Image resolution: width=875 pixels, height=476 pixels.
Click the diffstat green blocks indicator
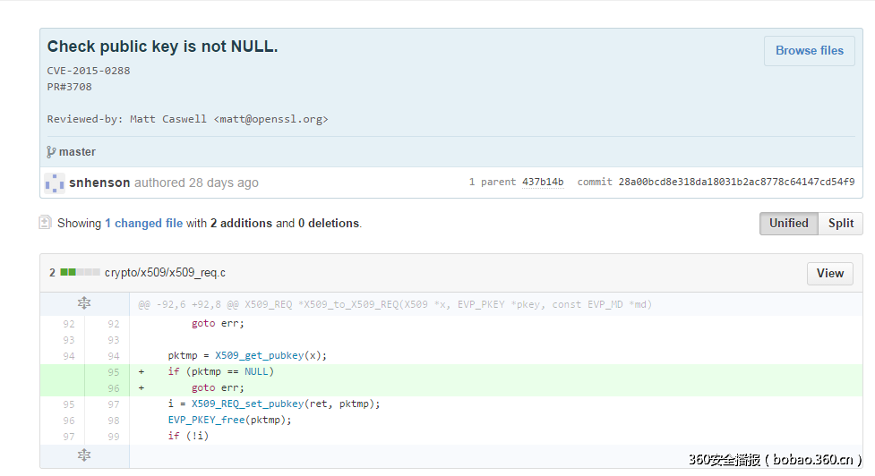coord(80,273)
